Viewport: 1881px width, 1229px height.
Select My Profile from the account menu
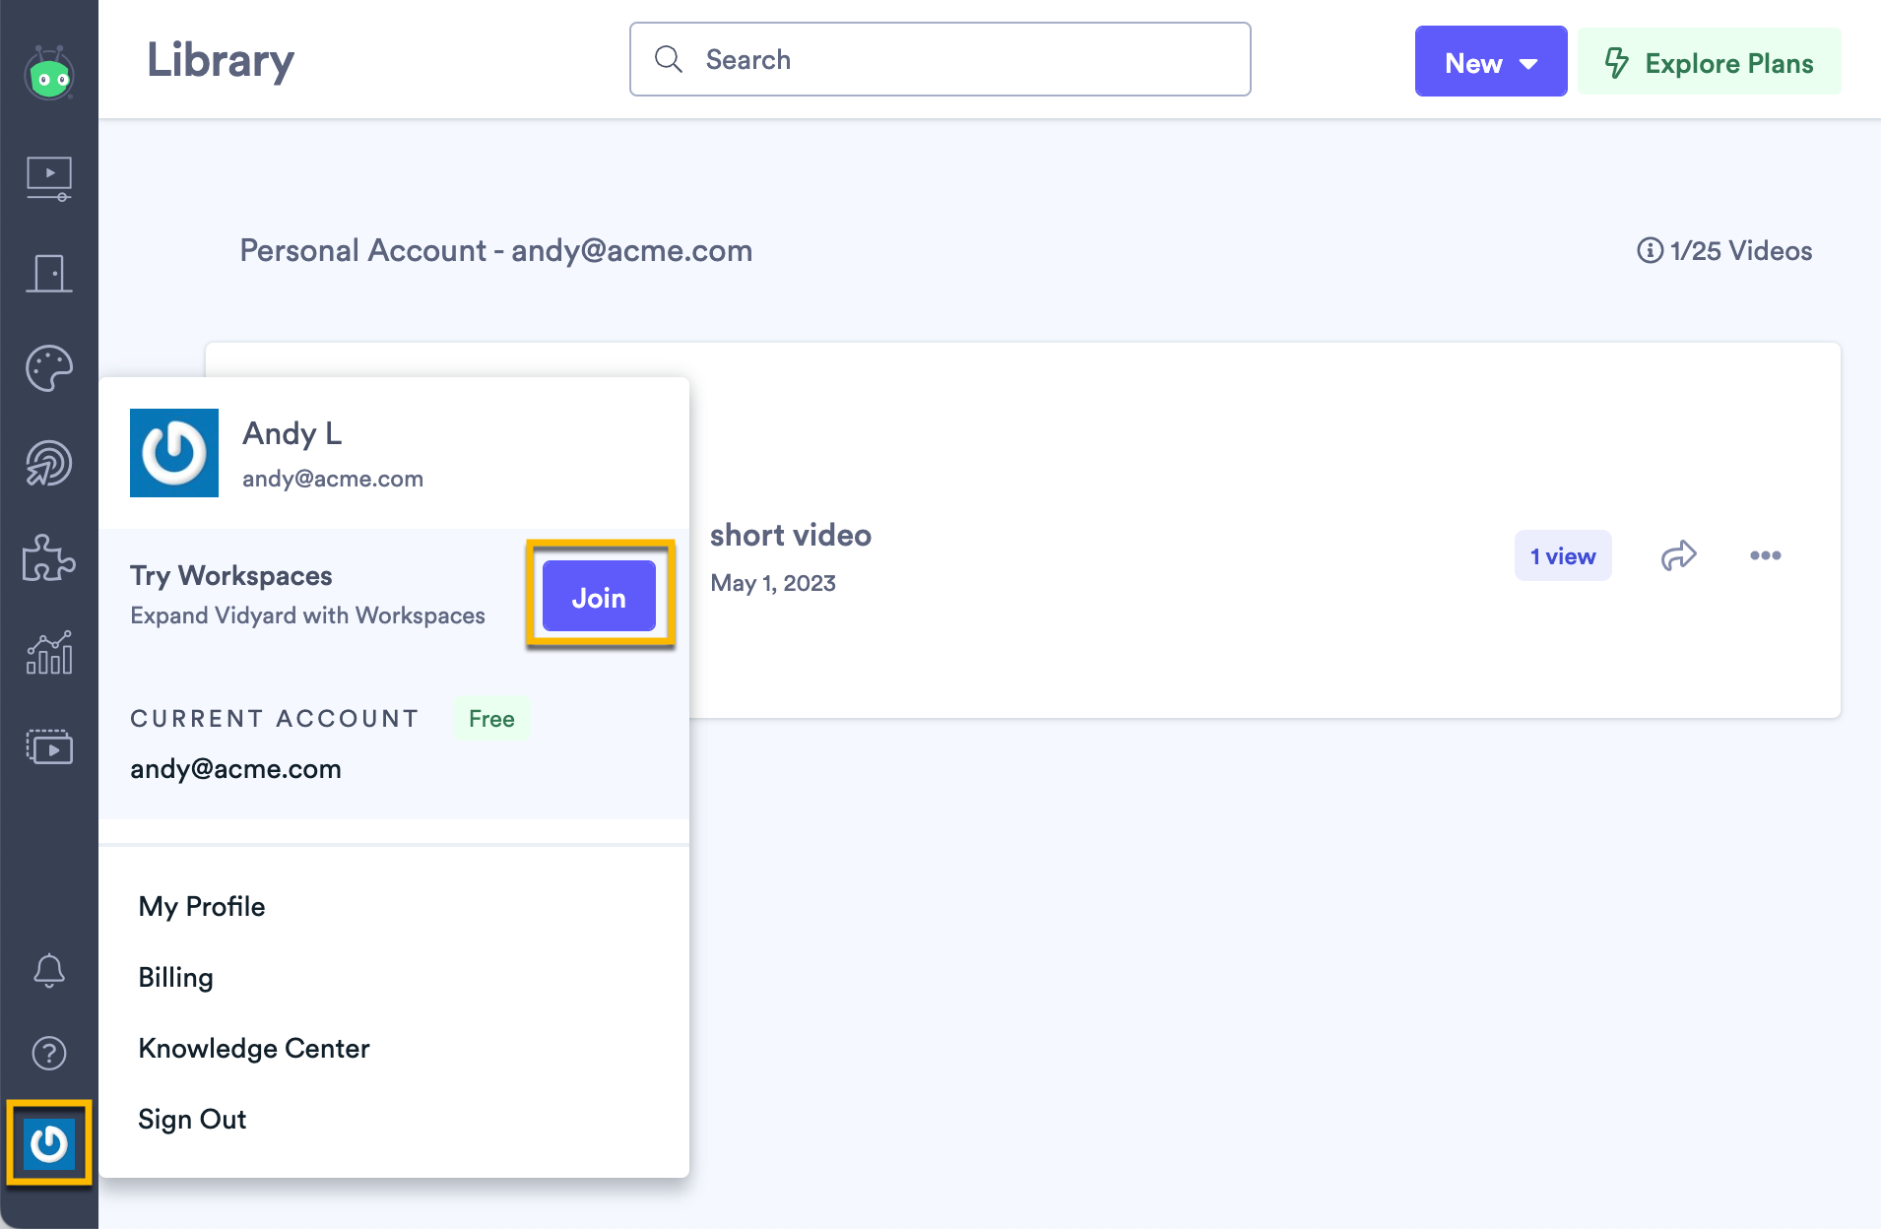tap(202, 906)
